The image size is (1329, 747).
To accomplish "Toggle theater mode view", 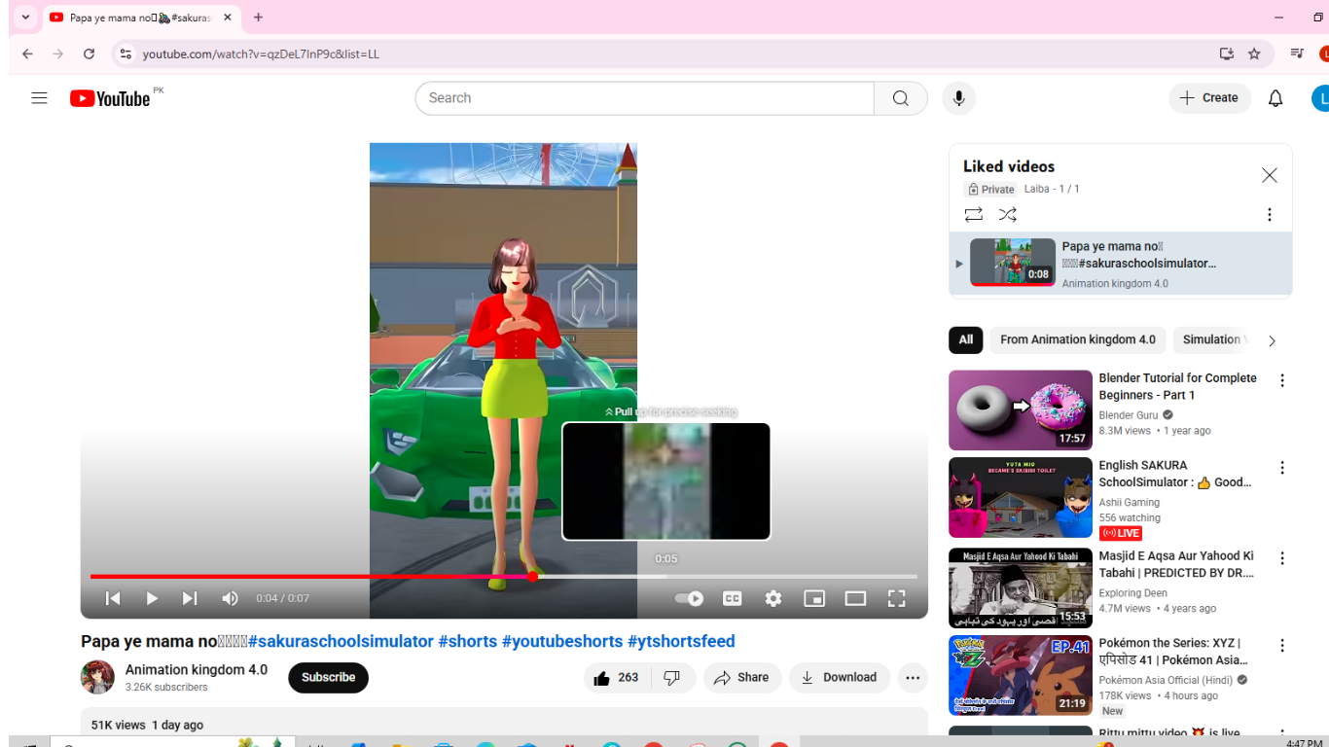I will pos(855,598).
